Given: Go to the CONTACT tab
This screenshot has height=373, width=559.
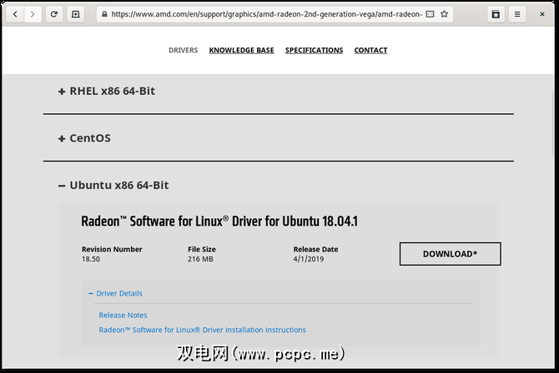Looking at the screenshot, I should 370,50.
